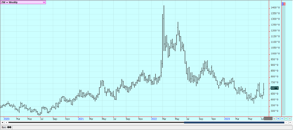
Task: Click the blue B buy button
Action: tap(283, 4)
